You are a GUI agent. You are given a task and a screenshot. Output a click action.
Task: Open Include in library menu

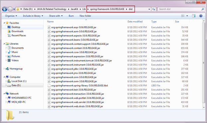[33, 16]
